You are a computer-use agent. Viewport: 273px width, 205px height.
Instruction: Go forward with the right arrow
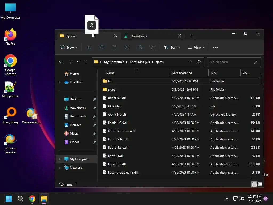pyautogui.click(x=70, y=62)
